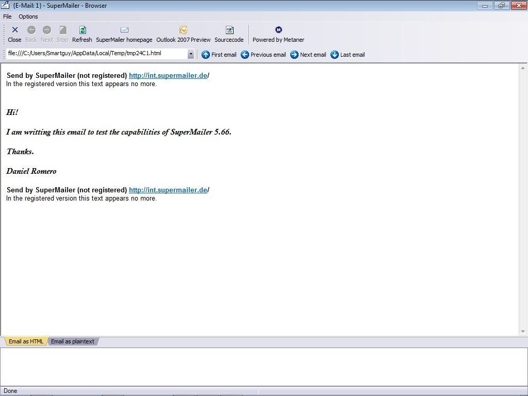Click the grayed Back arrow icon

point(31,30)
